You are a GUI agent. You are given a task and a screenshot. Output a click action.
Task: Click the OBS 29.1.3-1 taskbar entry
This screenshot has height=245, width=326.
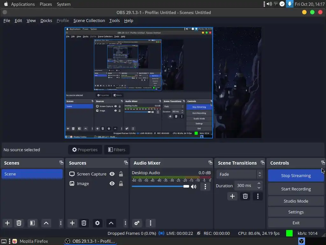click(91, 241)
